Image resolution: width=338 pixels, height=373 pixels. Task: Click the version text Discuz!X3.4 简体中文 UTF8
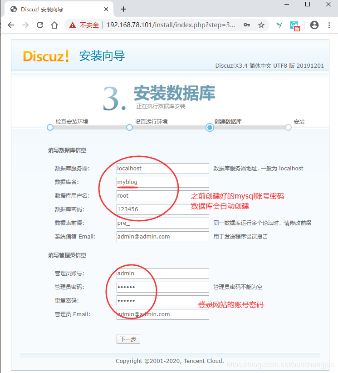(269, 66)
